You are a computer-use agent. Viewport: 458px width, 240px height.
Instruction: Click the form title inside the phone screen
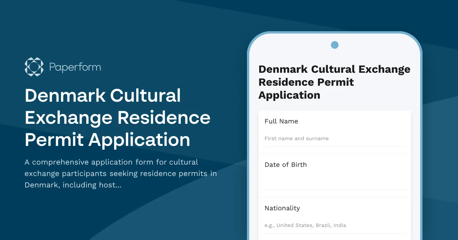tap(334, 82)
